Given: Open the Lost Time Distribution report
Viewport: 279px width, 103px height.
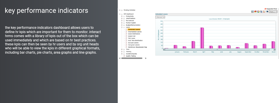Looking at the screenshot, I should [x=135, y=41].
